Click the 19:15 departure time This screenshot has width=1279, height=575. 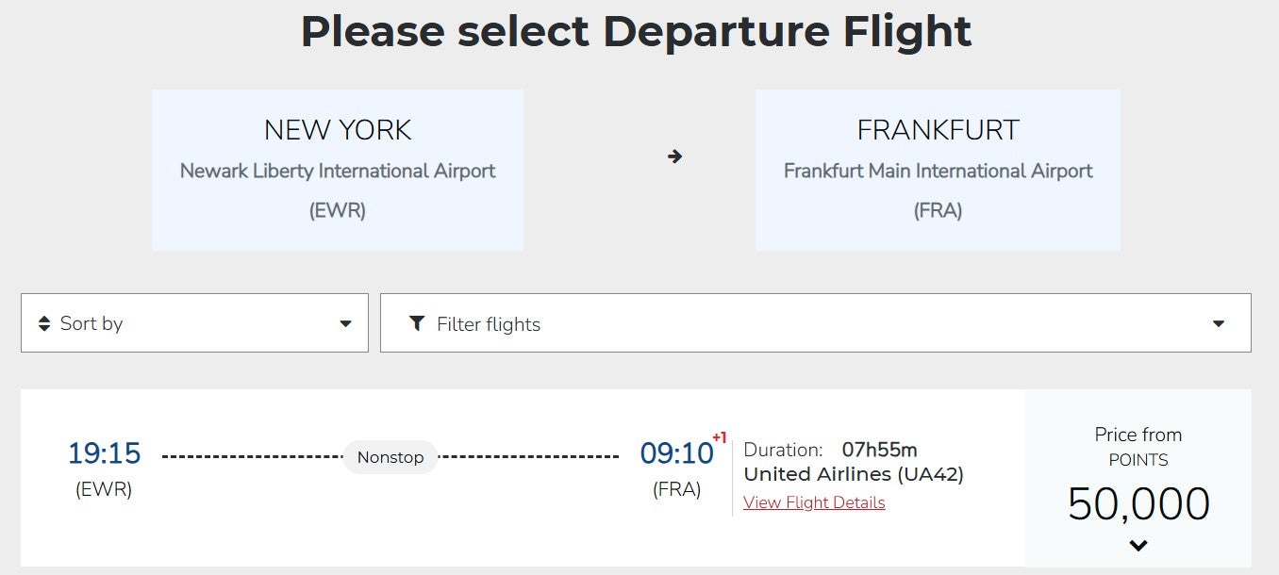(105, 453)
